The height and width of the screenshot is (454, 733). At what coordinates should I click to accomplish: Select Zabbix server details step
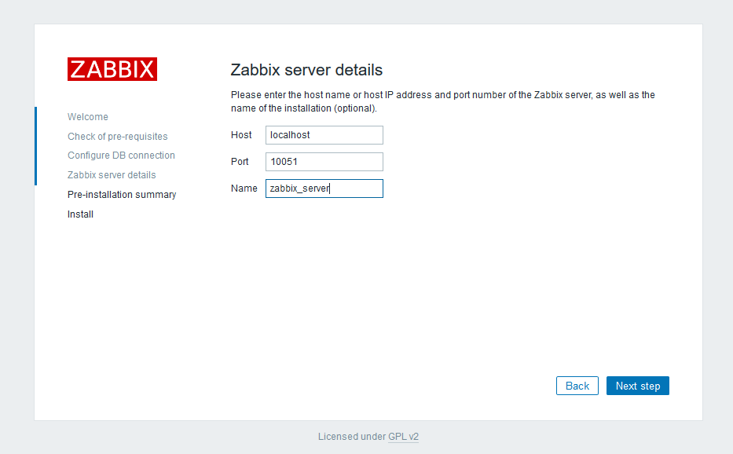(x=112, y=175)
